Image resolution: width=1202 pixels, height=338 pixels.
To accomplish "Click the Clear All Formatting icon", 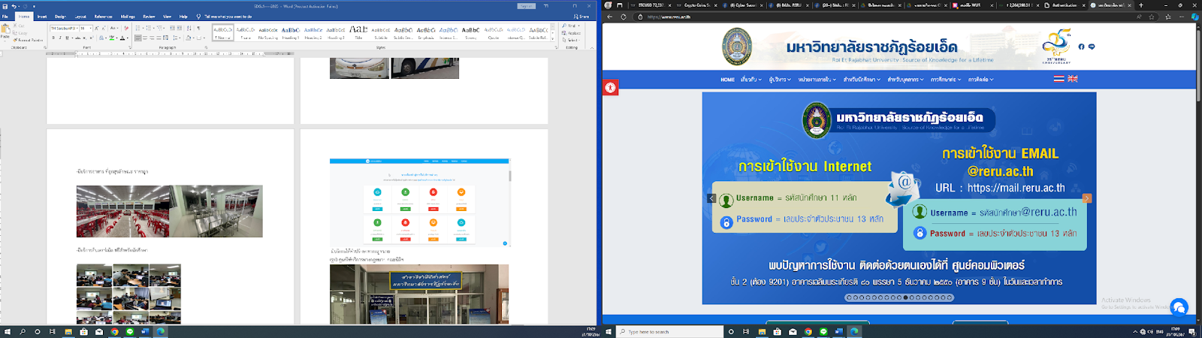I will [126, 28].
